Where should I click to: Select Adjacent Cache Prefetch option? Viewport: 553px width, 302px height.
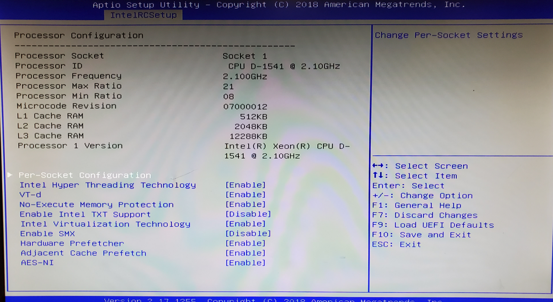click(x=83, y=253)
